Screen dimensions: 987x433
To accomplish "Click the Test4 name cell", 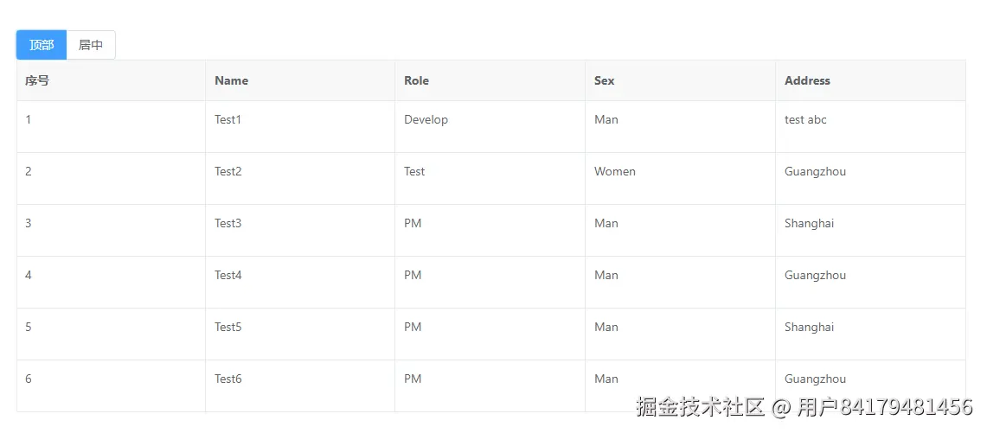I will 228,276.
